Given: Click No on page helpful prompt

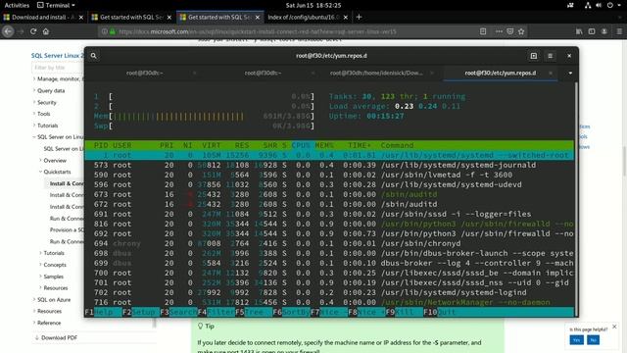Looking at the screenshot, I should [x=593, y=340].
